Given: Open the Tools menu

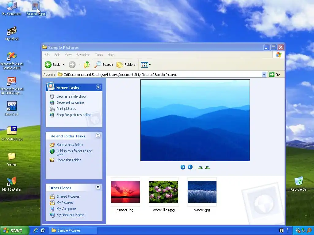Looking at the screenshot, I should click(99, 55).
